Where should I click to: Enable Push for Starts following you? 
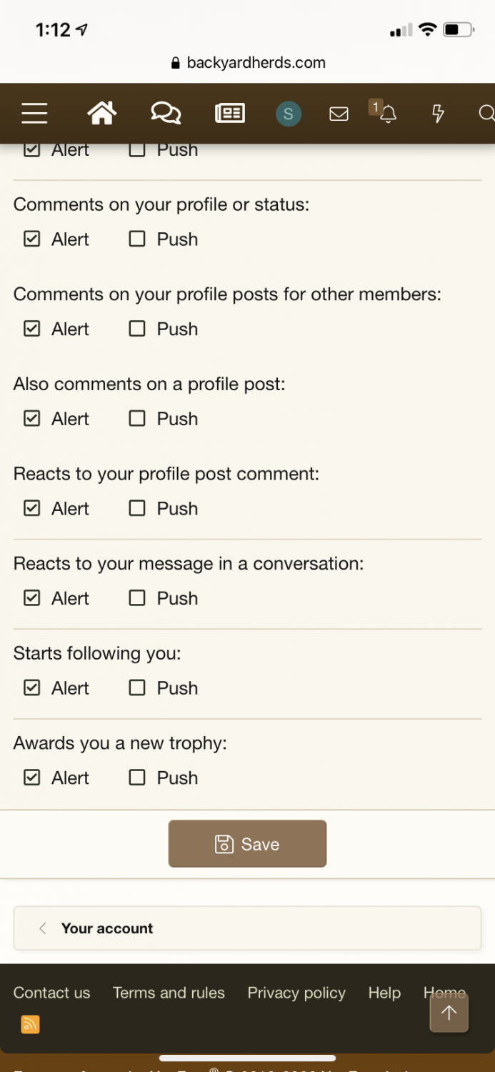point(137,688)
